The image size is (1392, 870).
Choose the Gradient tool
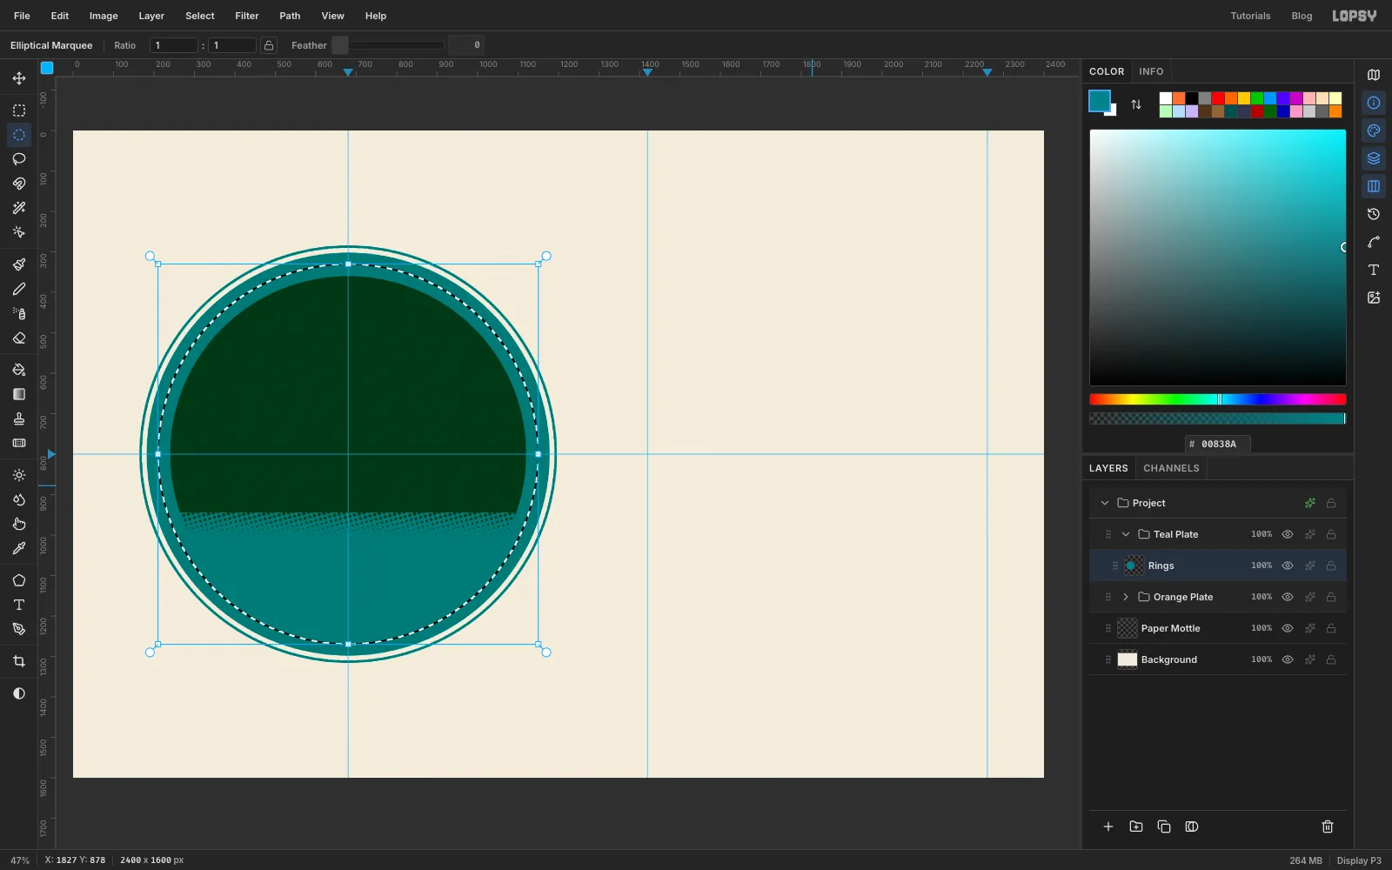click(19, 394)
